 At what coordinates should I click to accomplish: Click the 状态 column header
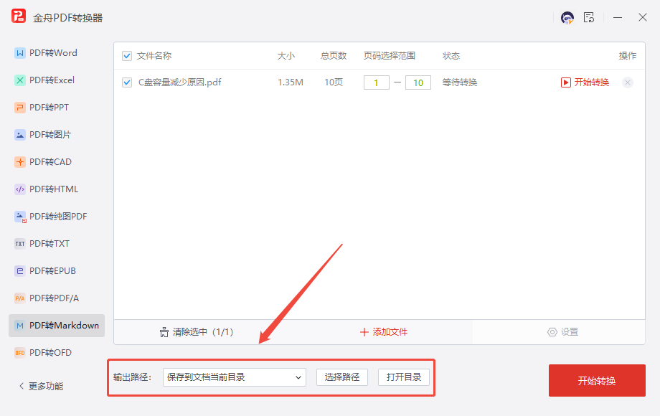(x=451, y=56)
